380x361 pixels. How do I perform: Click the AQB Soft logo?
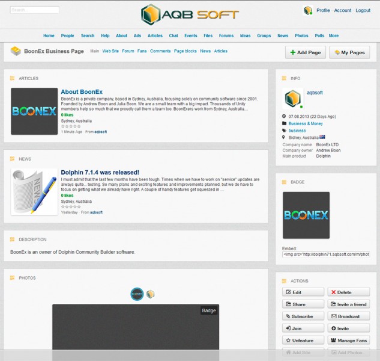pyautogui.click(x=190, y=14)
